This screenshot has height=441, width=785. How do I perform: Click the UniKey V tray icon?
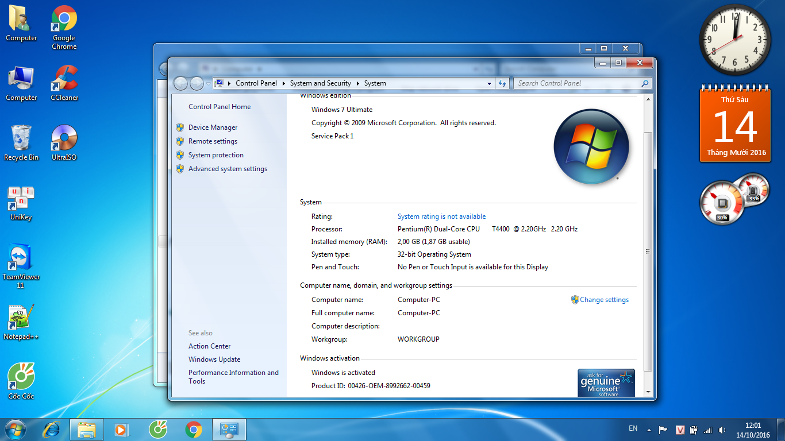click(680, 430)
